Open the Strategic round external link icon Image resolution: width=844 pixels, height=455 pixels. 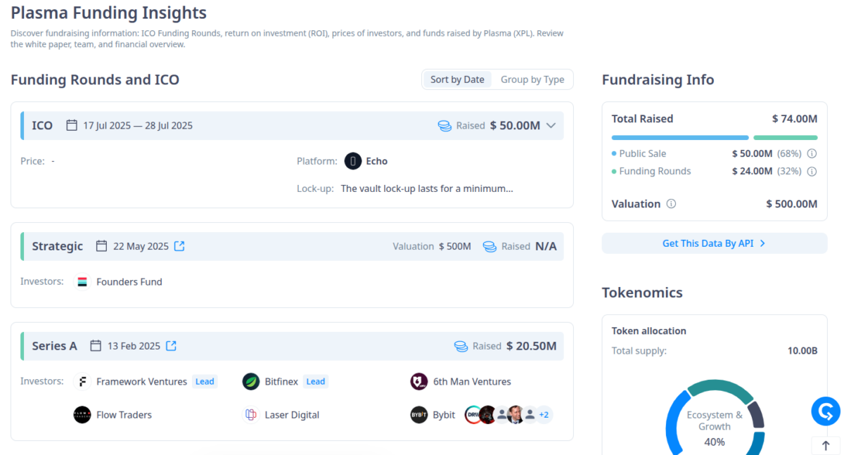(179, 246)
